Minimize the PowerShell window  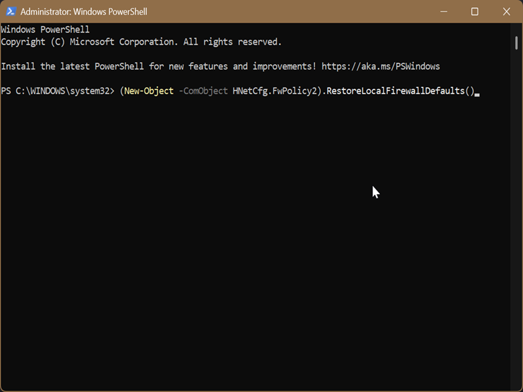pos(444,12)
